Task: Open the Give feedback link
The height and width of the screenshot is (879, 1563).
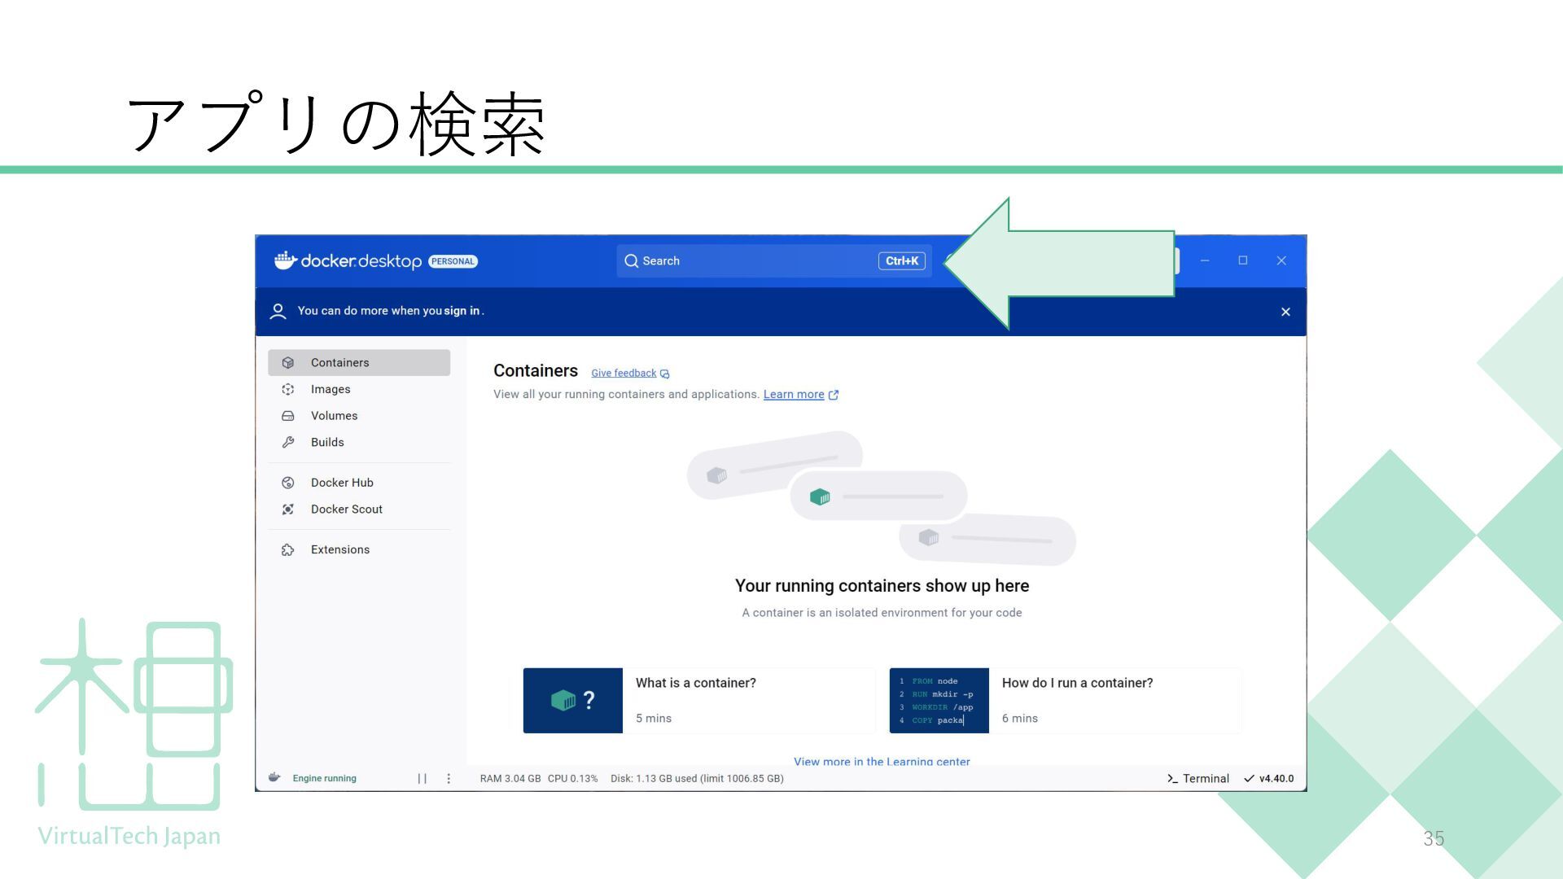Action: [624, 374]
